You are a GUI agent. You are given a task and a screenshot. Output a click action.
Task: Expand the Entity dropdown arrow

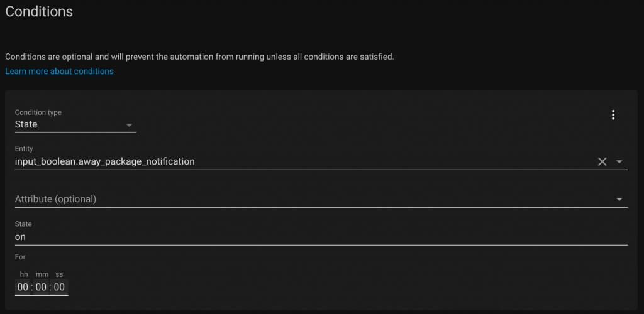pos(619,162)
